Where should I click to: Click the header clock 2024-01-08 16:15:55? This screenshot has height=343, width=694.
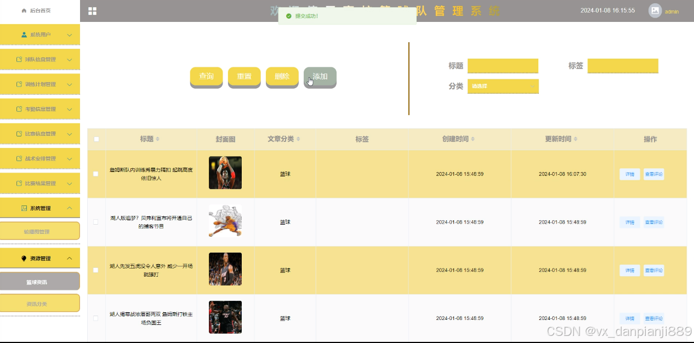(x=607, y=10)
